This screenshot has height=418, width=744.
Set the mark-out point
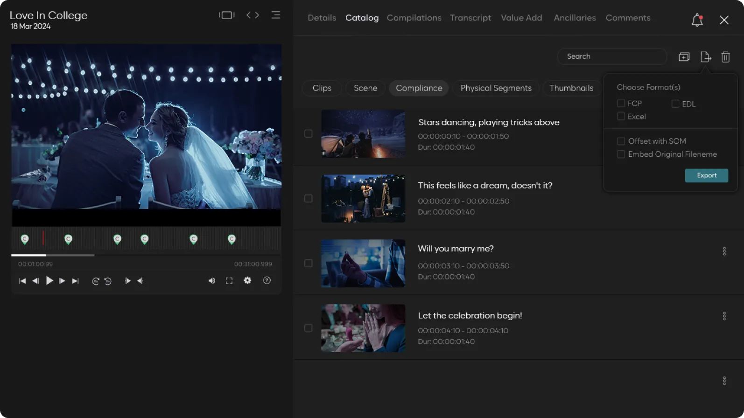(x=140, y=281)
